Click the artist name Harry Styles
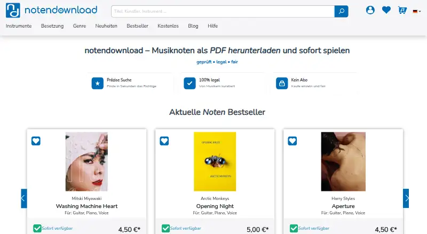Viewport: 427px width, 234px height. click(x=343, y=198)
